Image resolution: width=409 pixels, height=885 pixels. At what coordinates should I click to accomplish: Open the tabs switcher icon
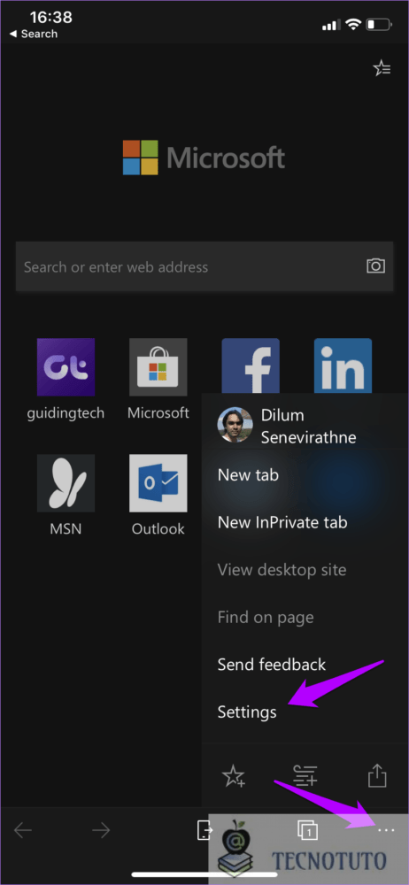(307, 830)
